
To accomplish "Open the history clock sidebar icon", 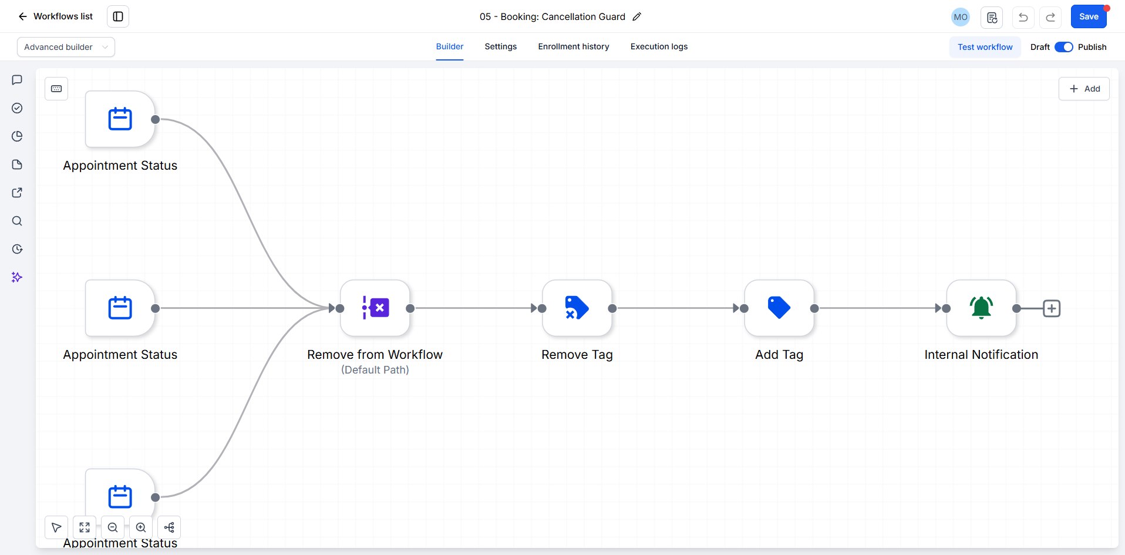I will tap(17, 249).
